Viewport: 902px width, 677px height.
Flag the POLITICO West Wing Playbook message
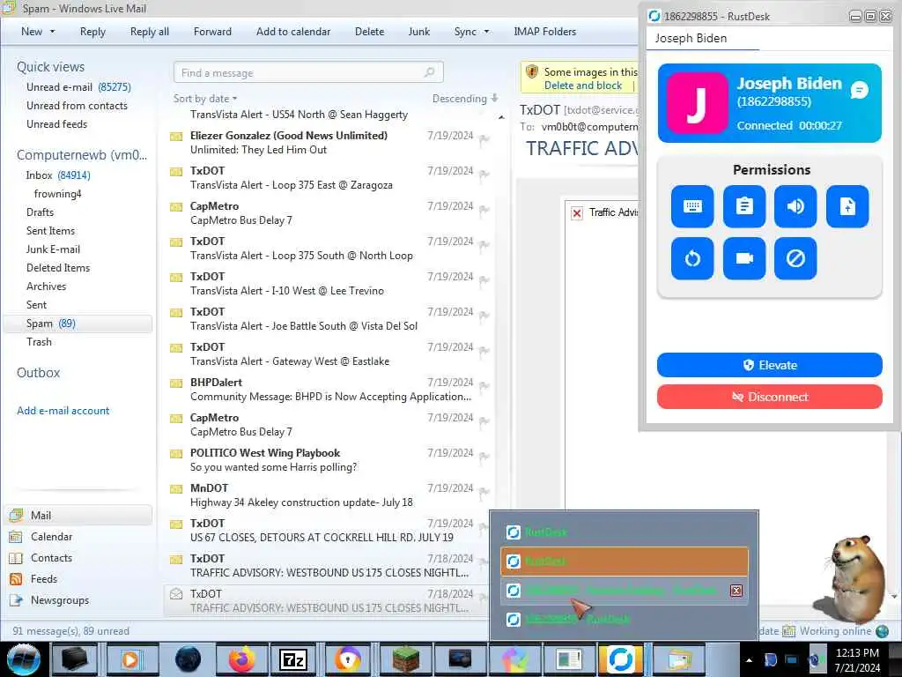click(x=484, y=457)
